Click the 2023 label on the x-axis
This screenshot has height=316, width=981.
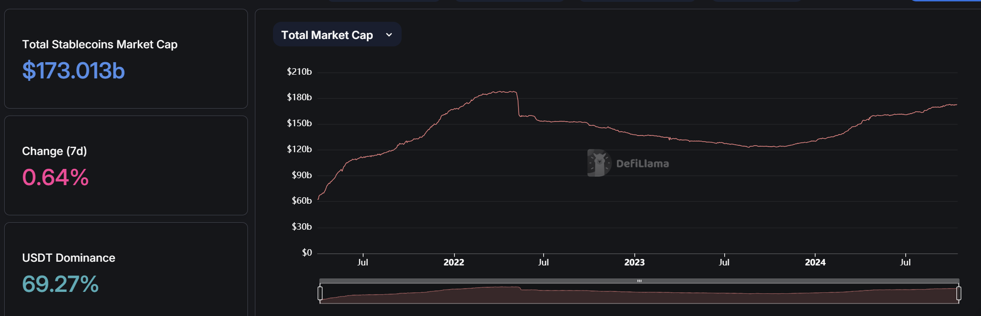tap(634, 262)
